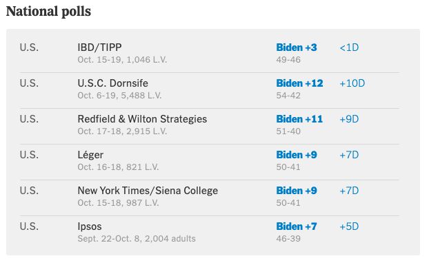Screen dimensions: 429x265
Task: Open New York Times/Siena College poll
Action: click(x=148, y=191)
